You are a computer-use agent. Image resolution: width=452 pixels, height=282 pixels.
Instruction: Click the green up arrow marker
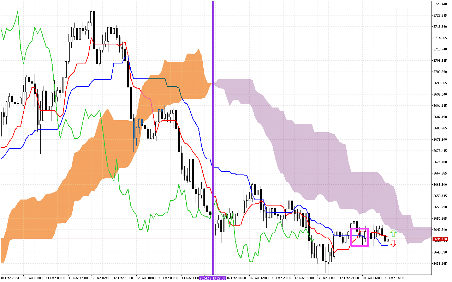pyautogui.click(x=393, y=233)
